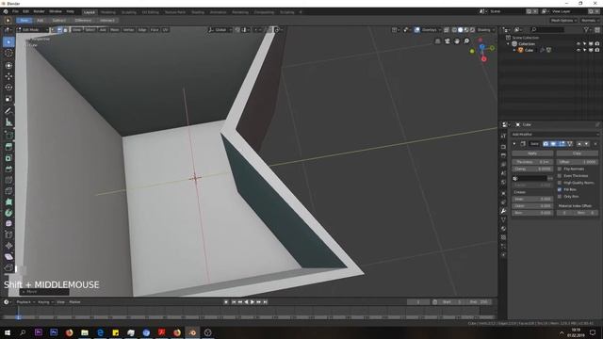Viewport: 603px width, 339px height.
Task: Open the Normals dropdown
Action: click(591, 21)
